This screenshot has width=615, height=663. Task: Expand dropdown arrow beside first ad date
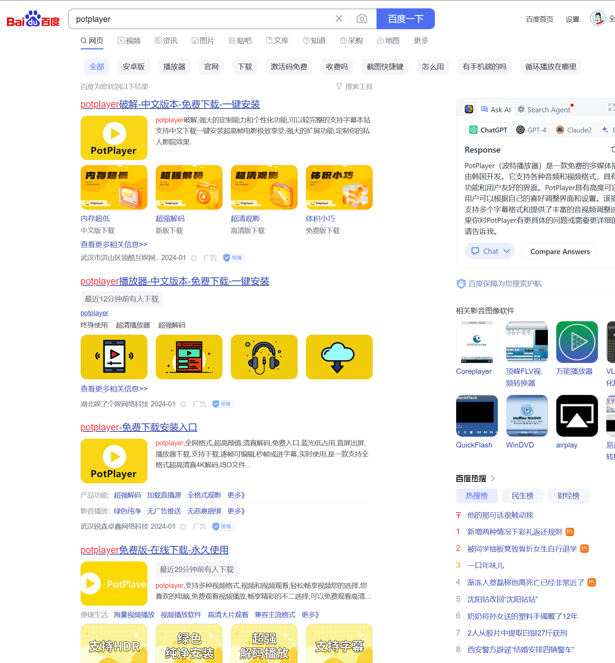pyautogui.click(x=194, y=258)
